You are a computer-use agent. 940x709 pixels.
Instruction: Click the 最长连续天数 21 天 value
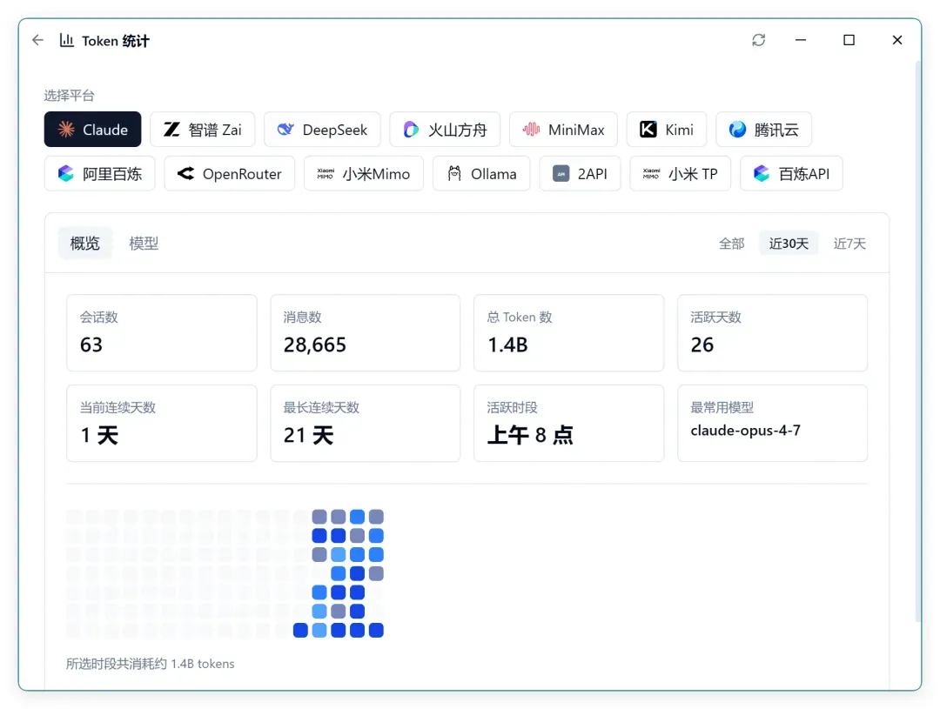pyautogui.click(x=309, y=435)
